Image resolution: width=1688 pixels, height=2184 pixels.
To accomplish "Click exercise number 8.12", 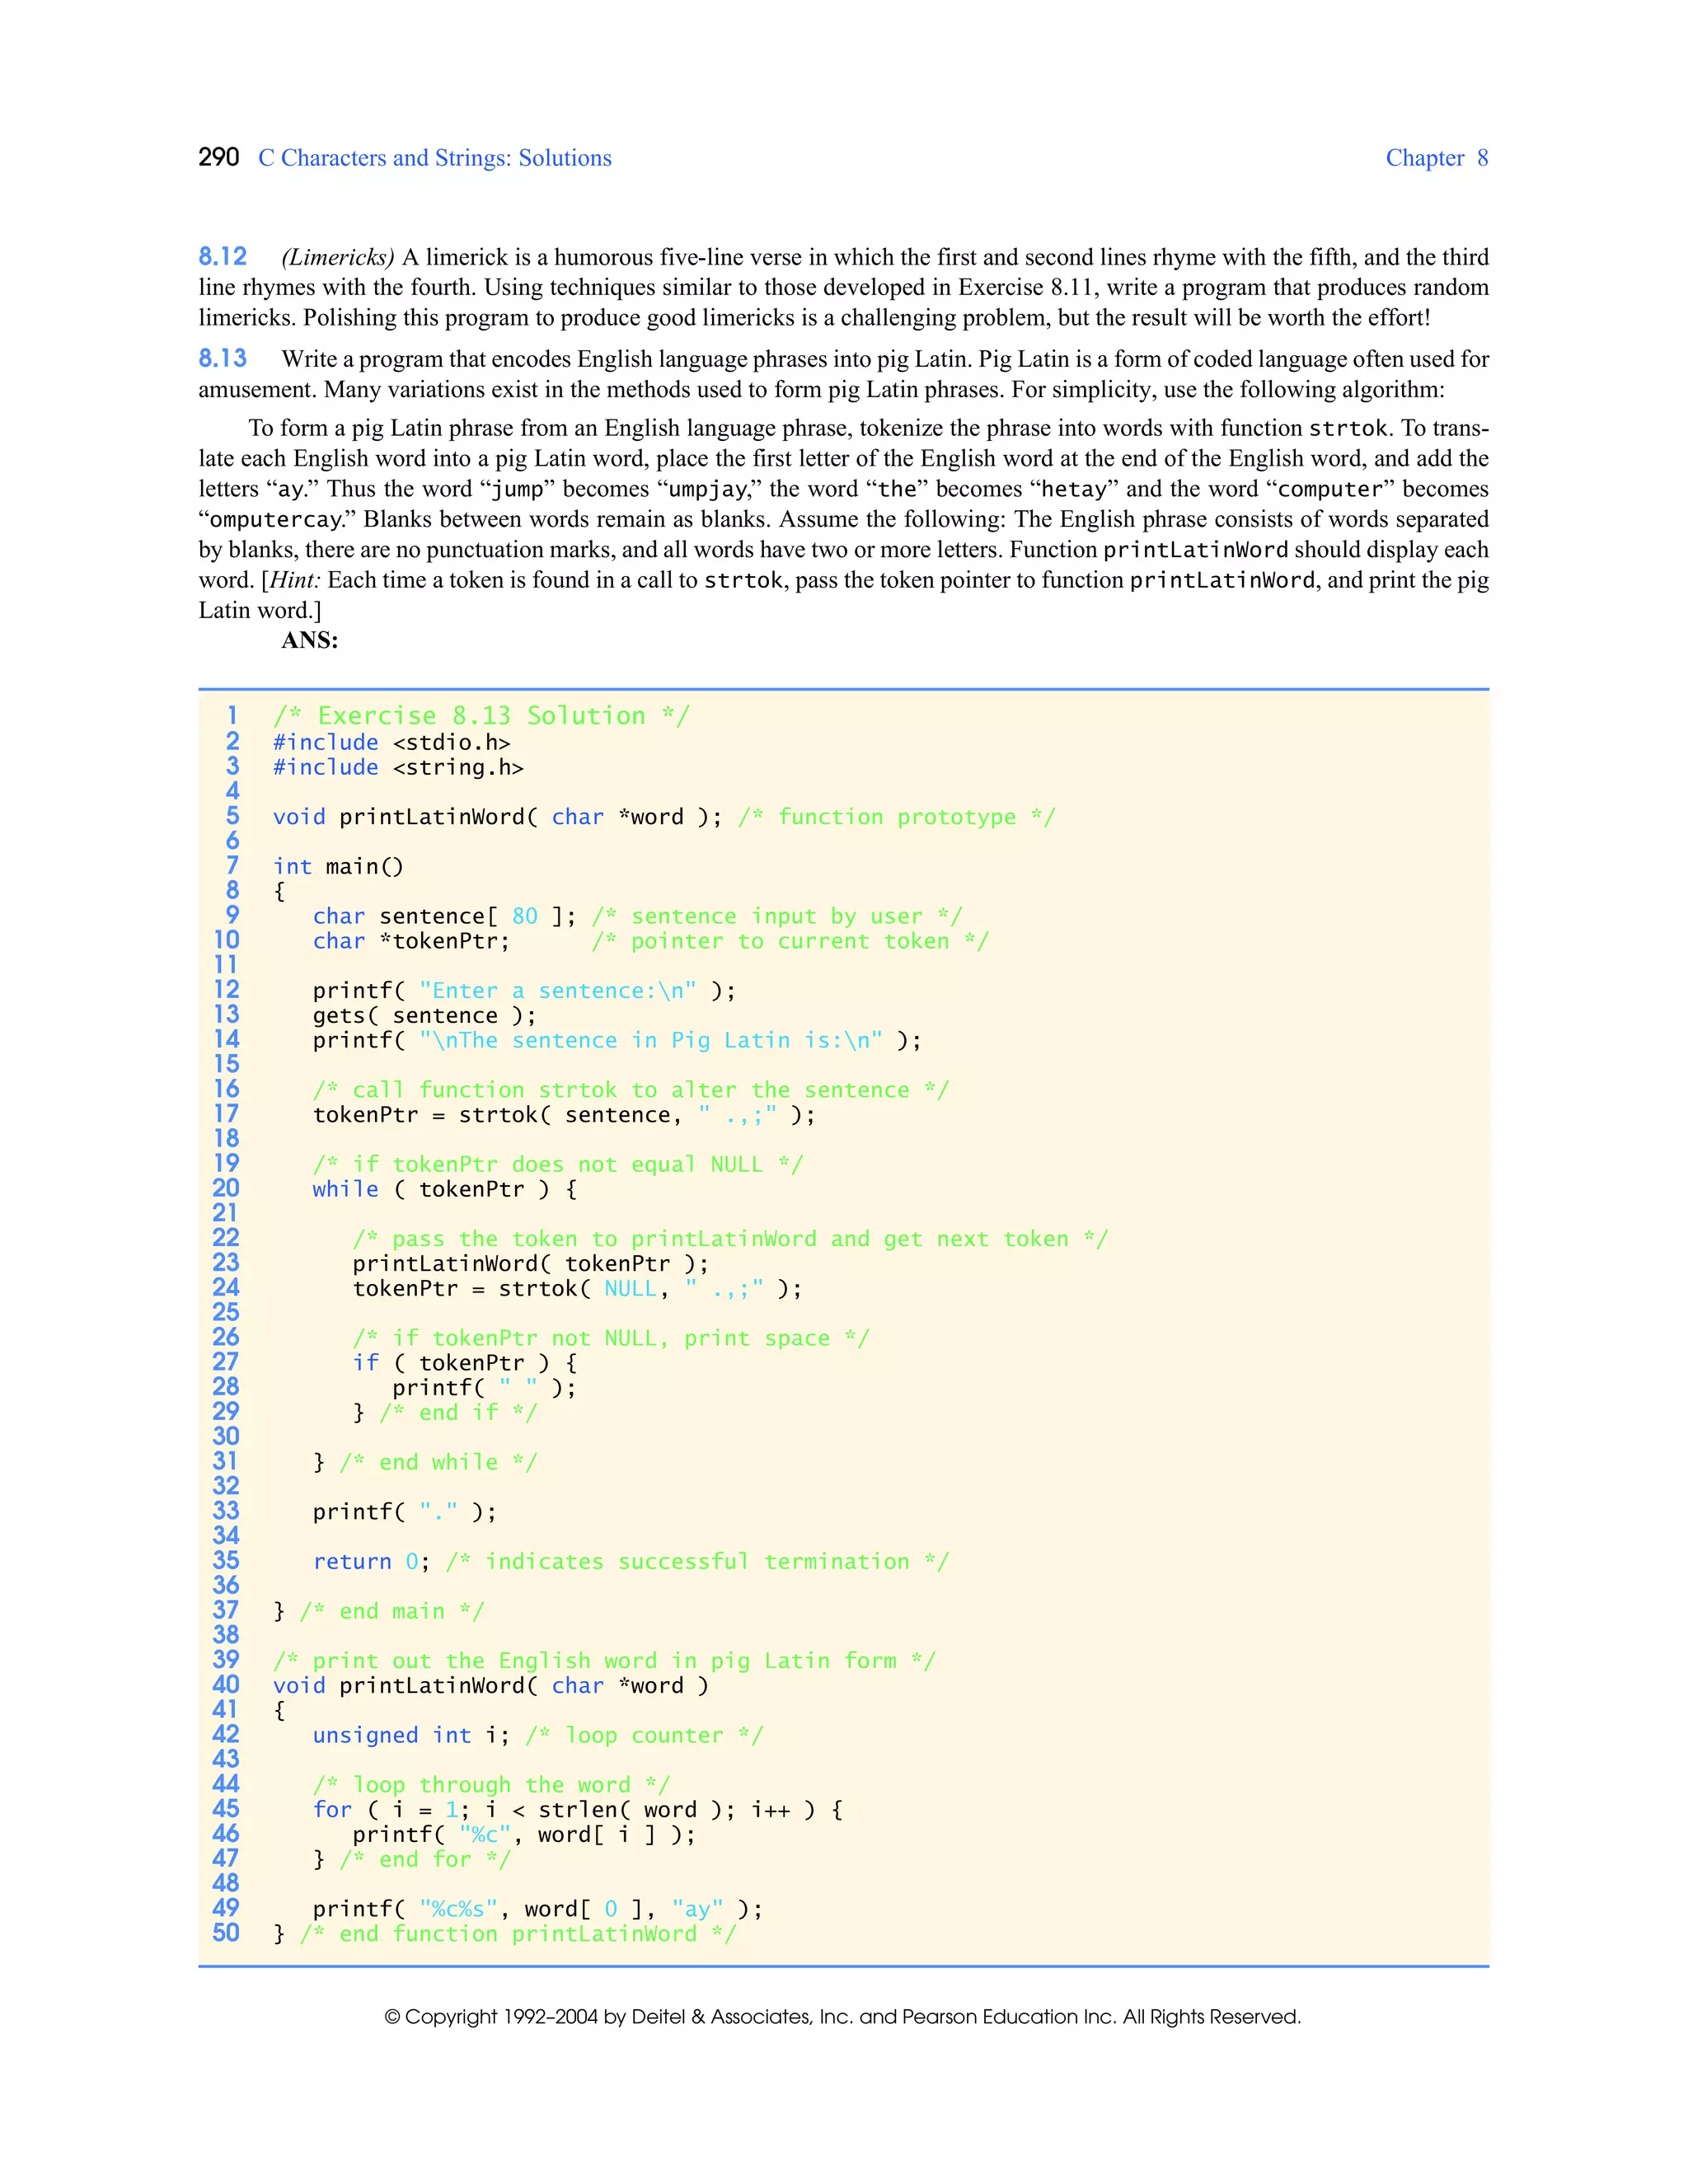I will tap(222, 256).
